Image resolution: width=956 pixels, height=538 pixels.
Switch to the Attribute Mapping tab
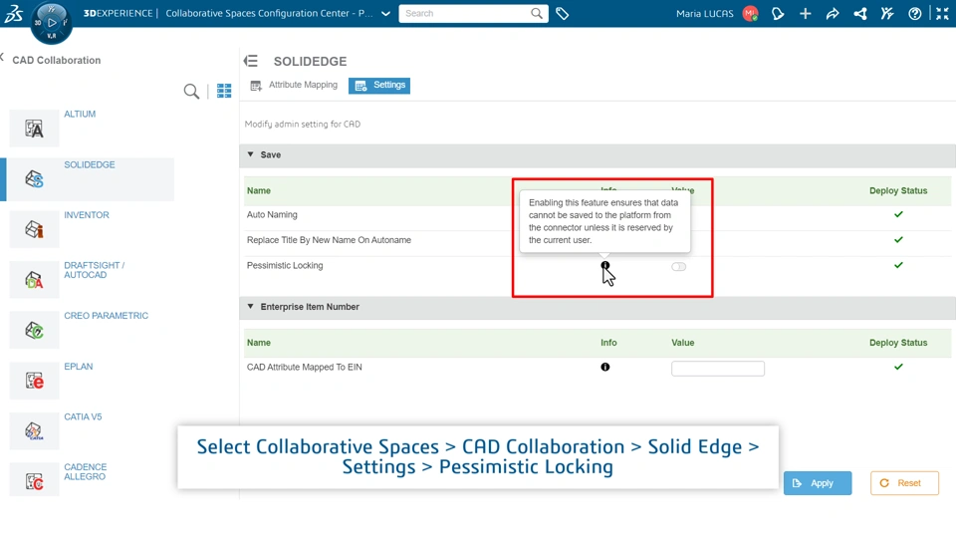click(x=295, y=86)
